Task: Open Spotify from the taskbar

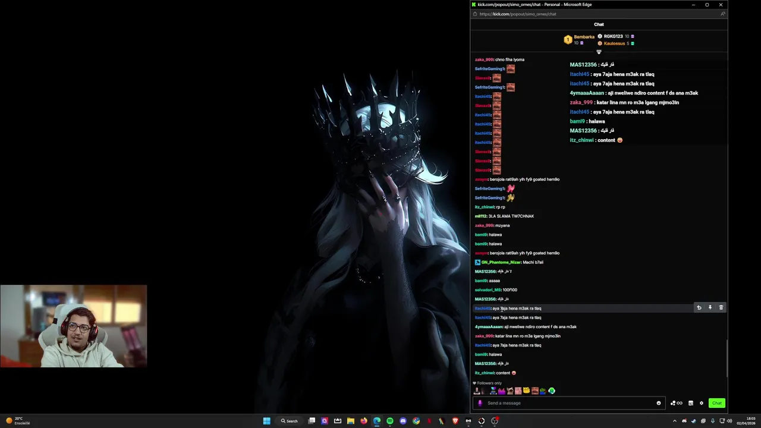Action: coord(390,421)
